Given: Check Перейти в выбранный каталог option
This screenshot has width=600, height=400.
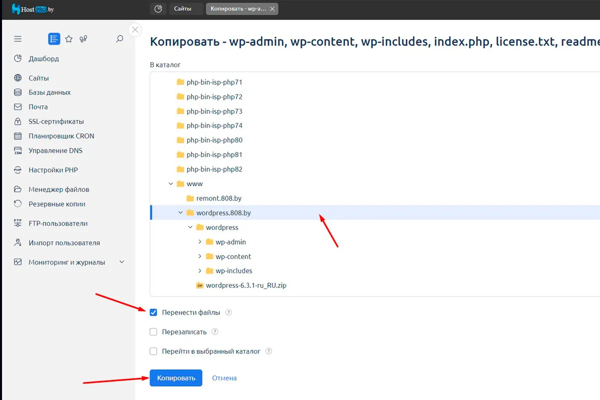Looking at the screenshot, I should pyautogui.click(x=153, y=351).
